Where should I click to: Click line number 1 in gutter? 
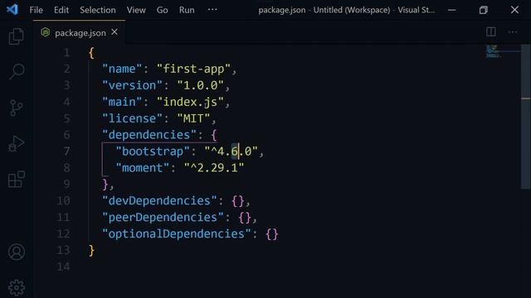[x=66, y=53]
